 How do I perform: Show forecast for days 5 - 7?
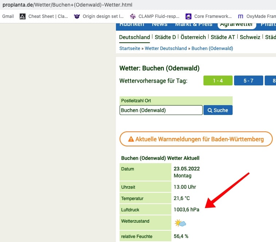pyautogui.click(x=248, y=81)
